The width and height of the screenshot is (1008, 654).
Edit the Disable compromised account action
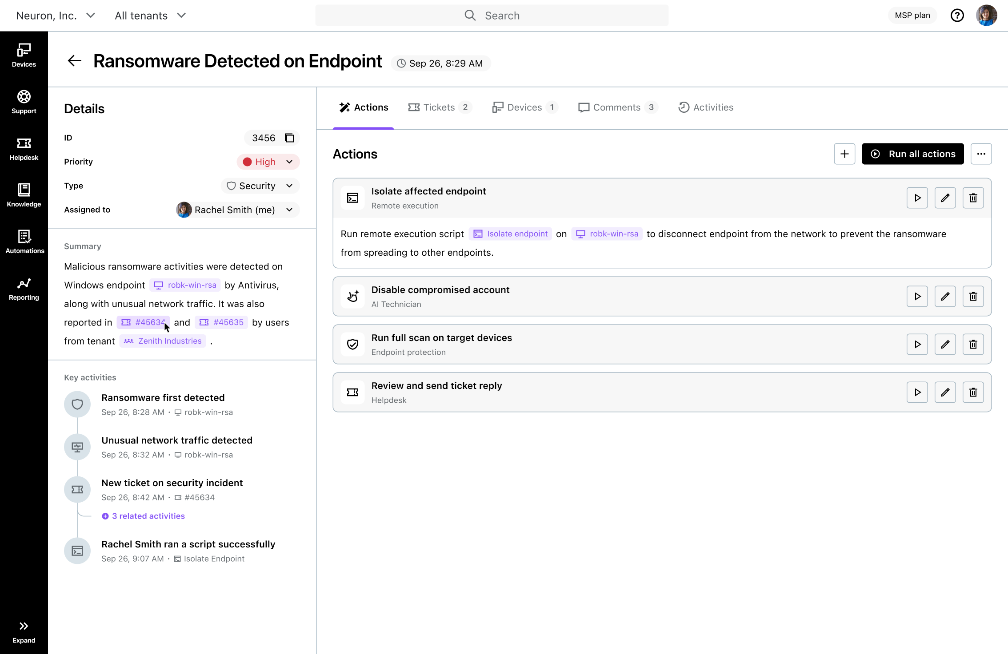click(x=945, y=297)
